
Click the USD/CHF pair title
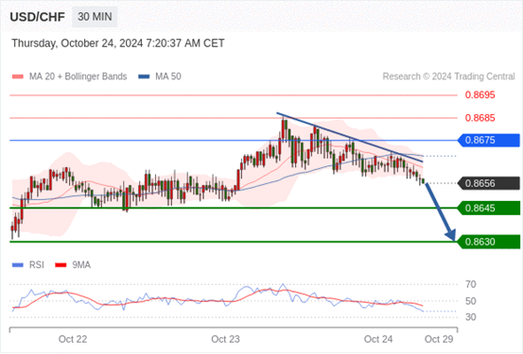tap(38, 17)
